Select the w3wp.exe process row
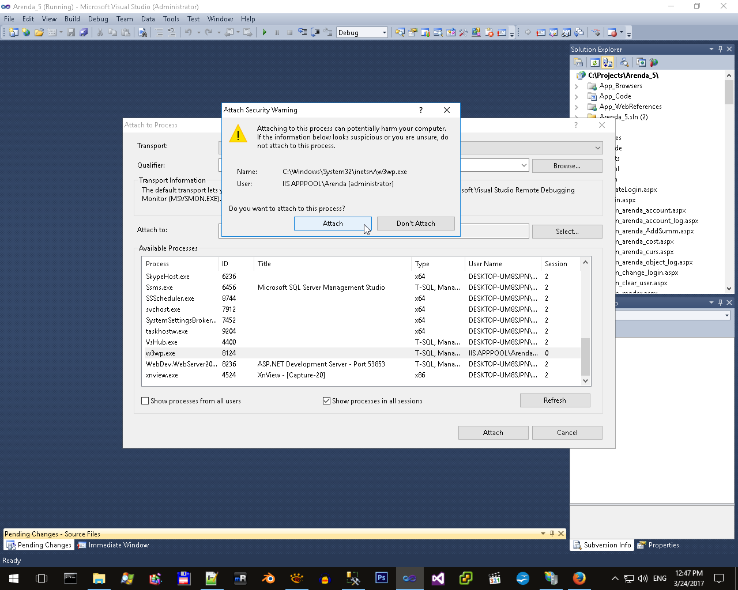The image size is (738, 590). (x=361, y=353)
